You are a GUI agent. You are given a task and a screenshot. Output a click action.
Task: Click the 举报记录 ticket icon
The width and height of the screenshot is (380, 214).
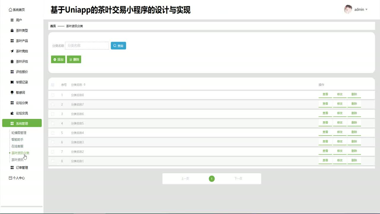pyautogui.click(x=12, y=82)
